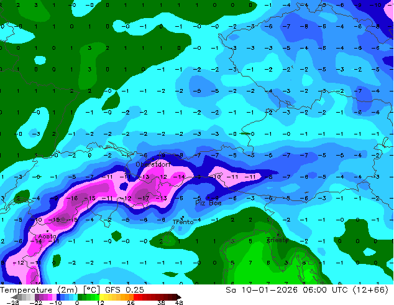Click the -17 temperature value on the map

pos(144,199)
